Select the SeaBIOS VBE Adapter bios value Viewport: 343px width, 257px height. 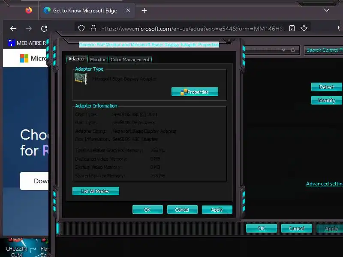135,139
